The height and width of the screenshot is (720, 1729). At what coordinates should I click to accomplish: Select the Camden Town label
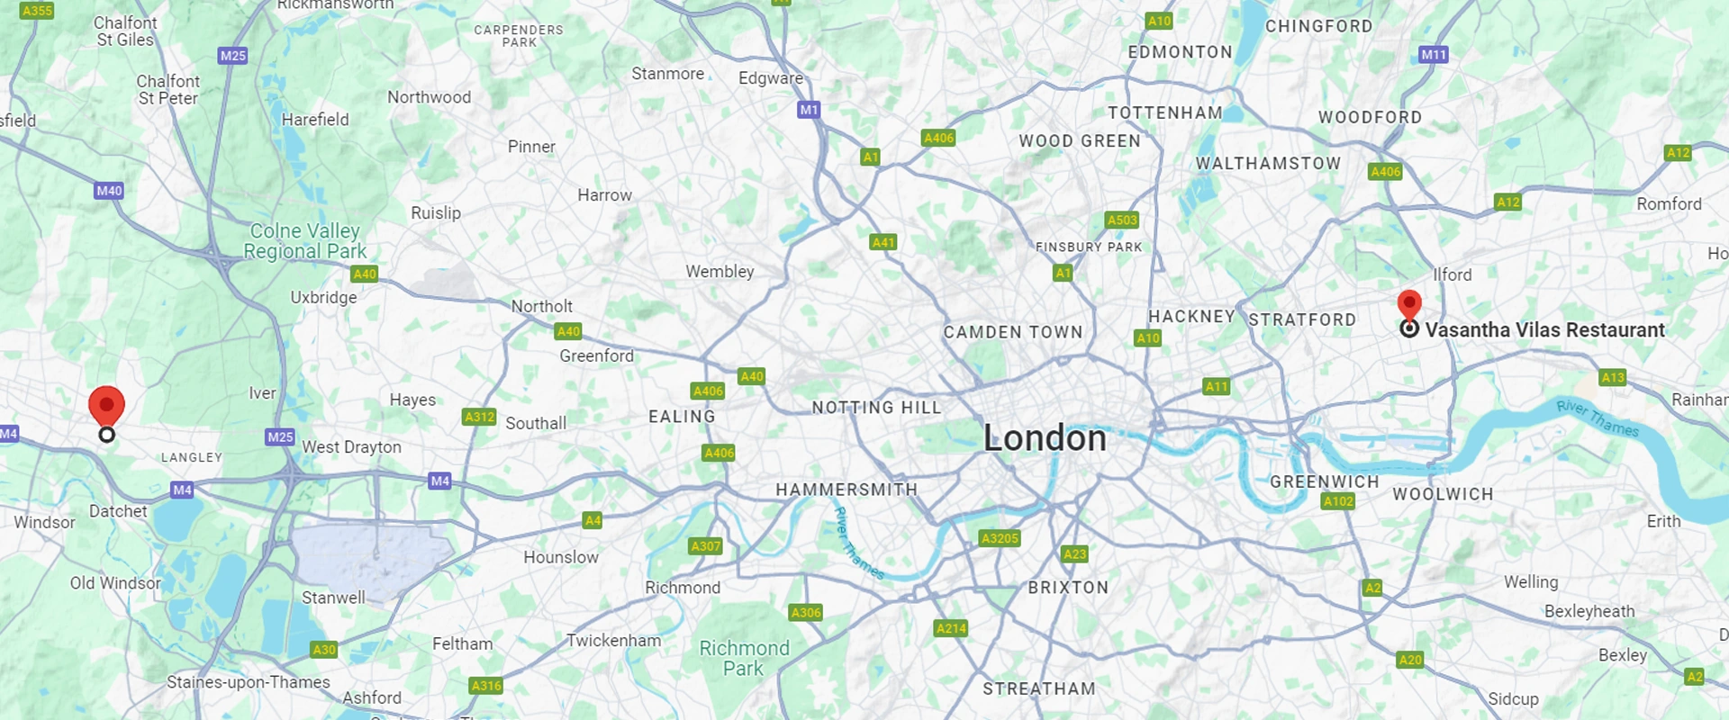pos(1013,332)
